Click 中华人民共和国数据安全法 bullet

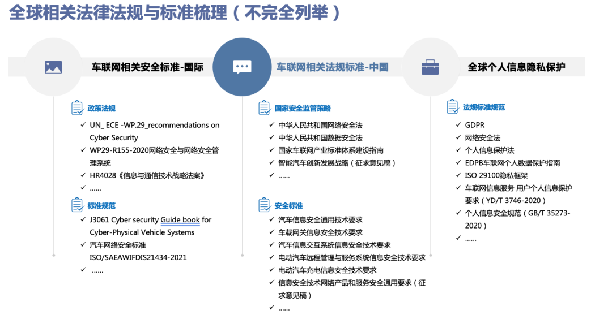pyautogui.click(x=320, y=137)
